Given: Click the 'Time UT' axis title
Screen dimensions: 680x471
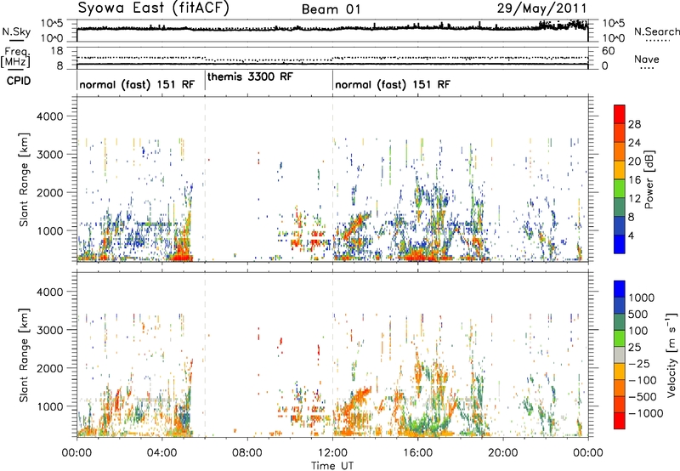Looking at the screenshot, I should [x=332, y=466].
